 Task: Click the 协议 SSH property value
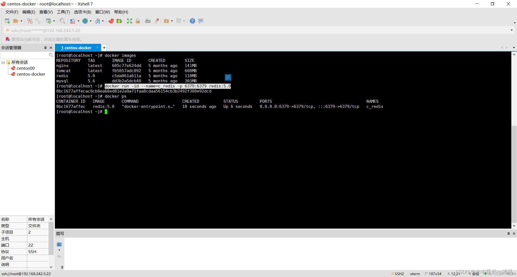[x=38, y=252]
